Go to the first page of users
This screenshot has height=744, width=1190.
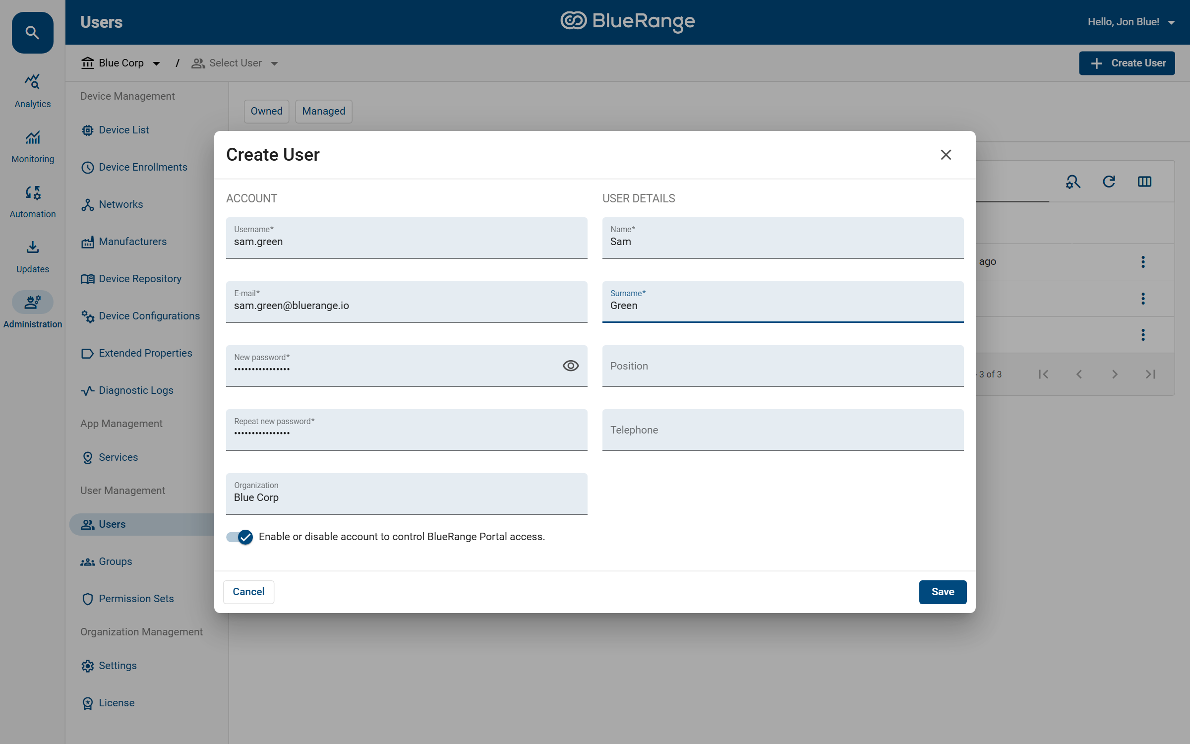[x=1043, y=374]
